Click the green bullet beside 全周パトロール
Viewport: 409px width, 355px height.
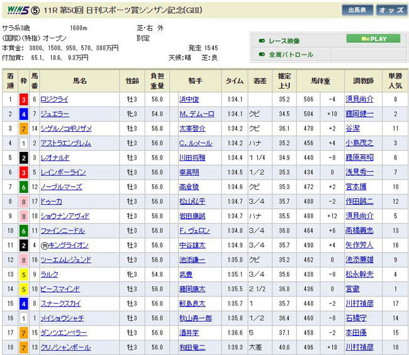261,55
